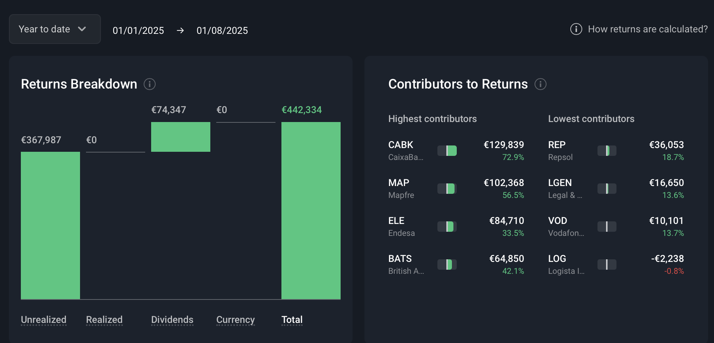Click the €84,710 ELE return value
This screenshot has height=343, width=714.
point(507,221)
